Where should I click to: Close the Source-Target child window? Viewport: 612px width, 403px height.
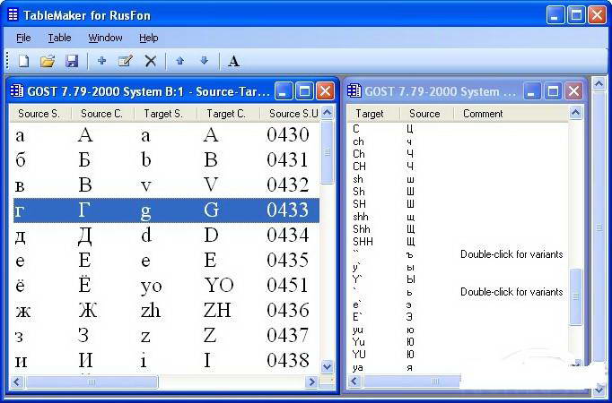pos(325,91)
